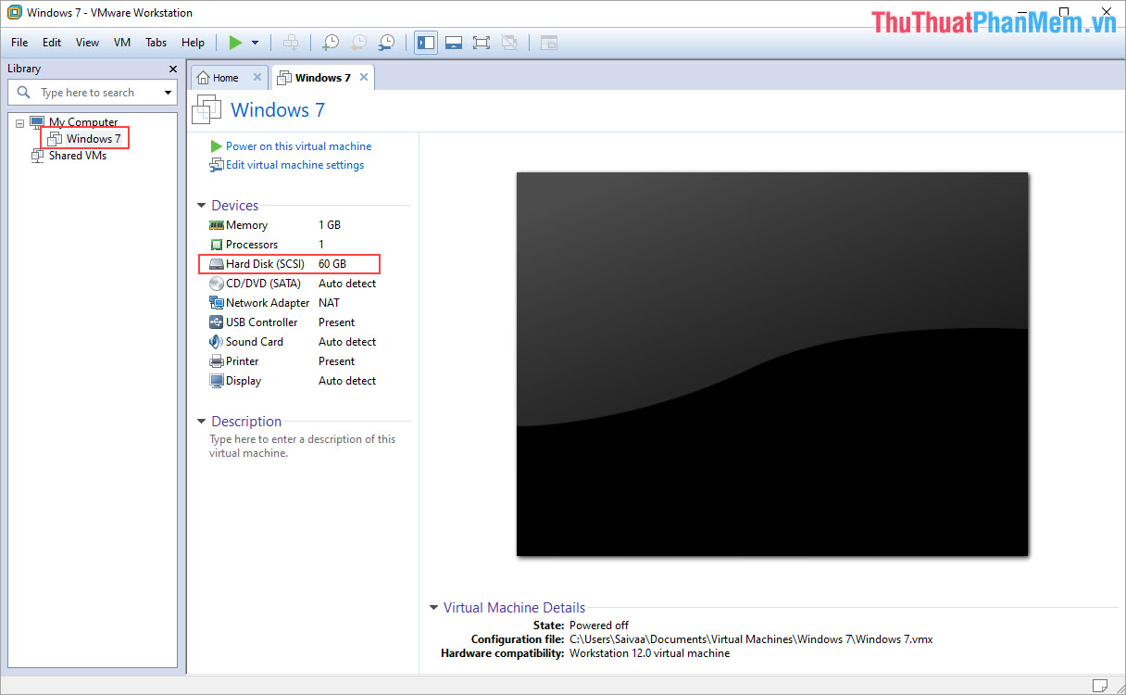
Task: Power on the VM with the green play button
Action: tap(234, 42)
